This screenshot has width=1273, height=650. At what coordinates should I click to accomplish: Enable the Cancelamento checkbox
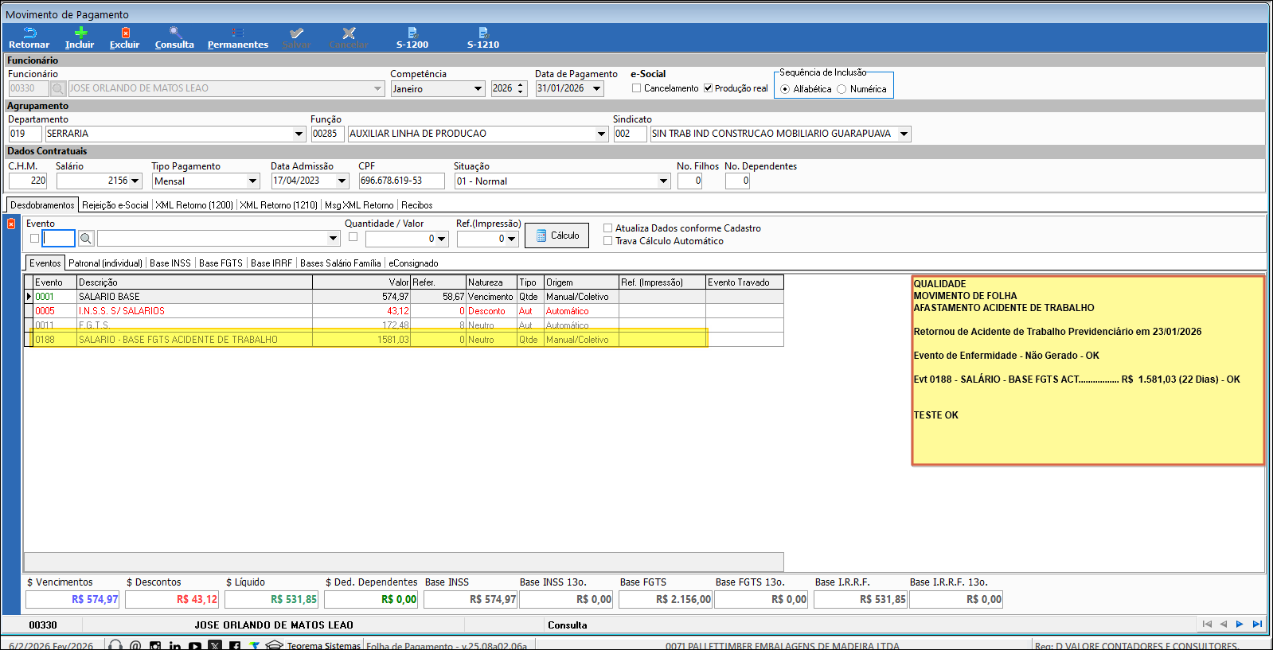(636, 88)
